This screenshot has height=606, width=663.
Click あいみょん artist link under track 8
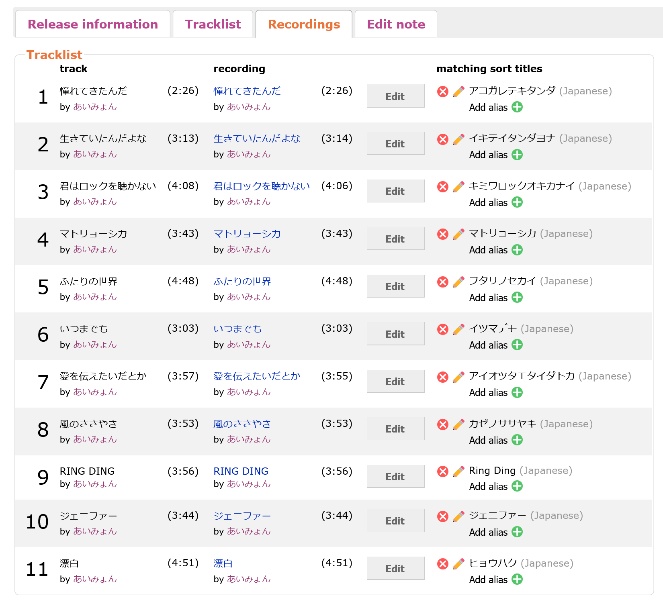[95, 440]
